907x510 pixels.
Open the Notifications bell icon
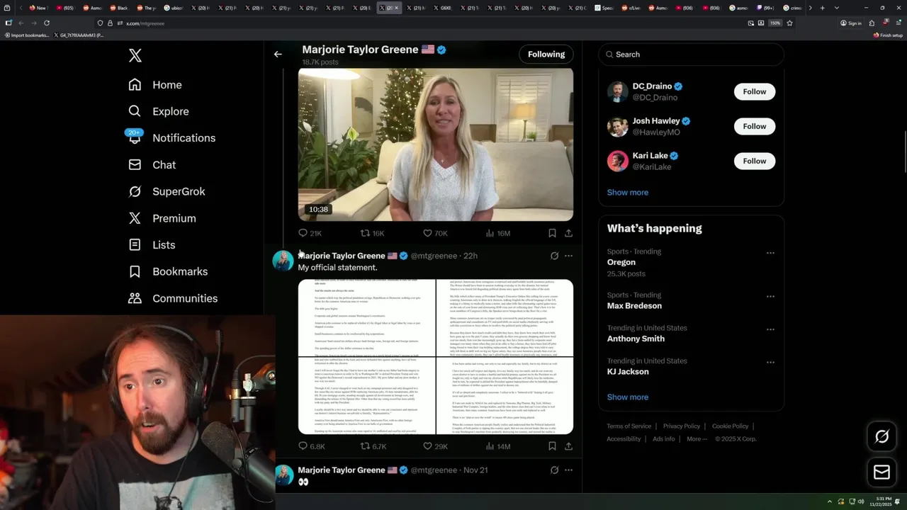click(135, 137)
